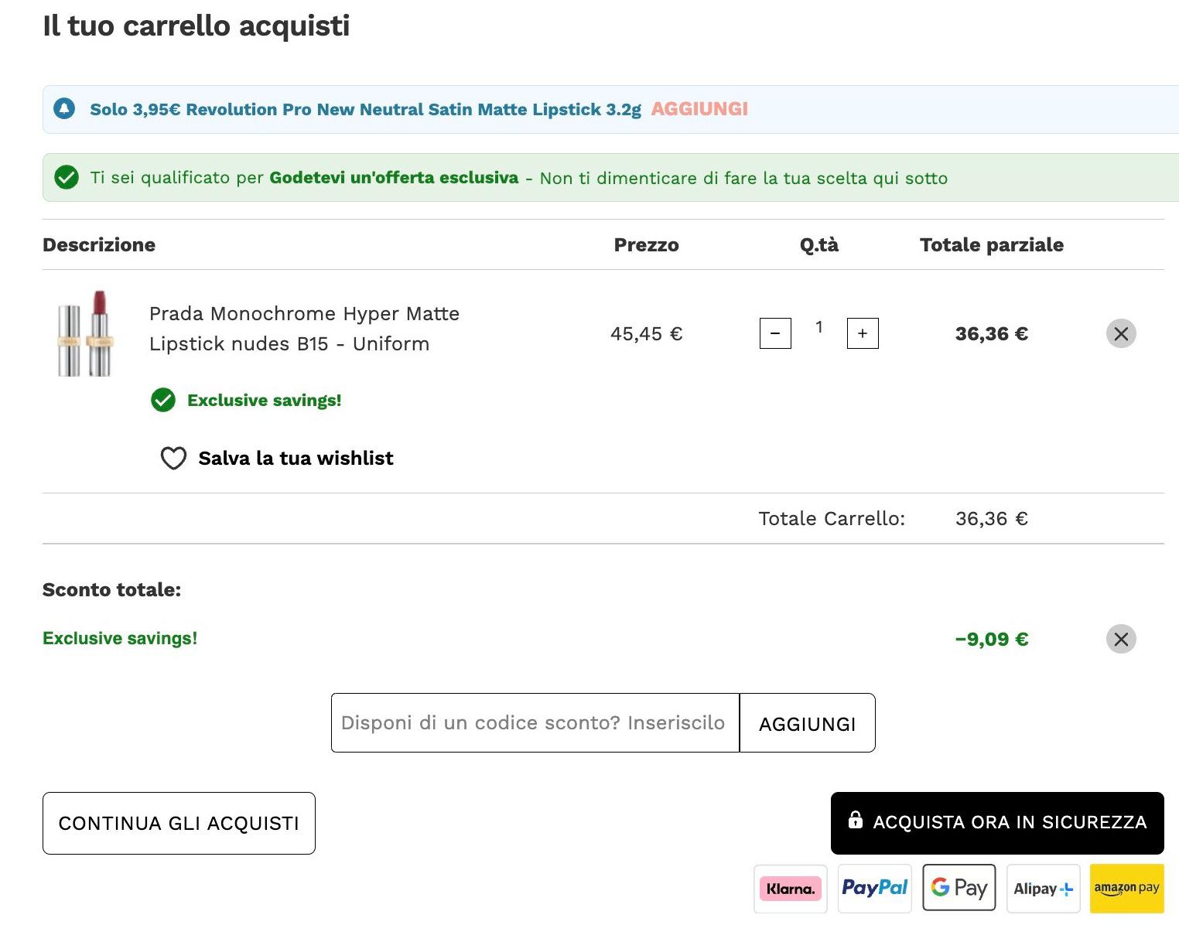Image resolution: width=1179 pixels, height=942 pixels.
Task: Open the Godetevi un'offerta esclusiva link
Action: click(394, 177)
